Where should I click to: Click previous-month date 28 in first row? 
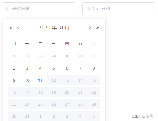[40, 56]
